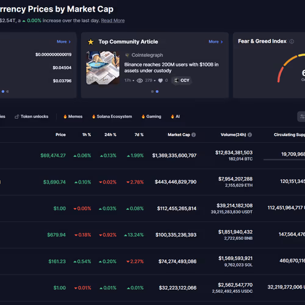Image resolution: width=305 pixels, height=305 pixels.
Task: Select first carousel dot under community article
Action: [152, 91]
